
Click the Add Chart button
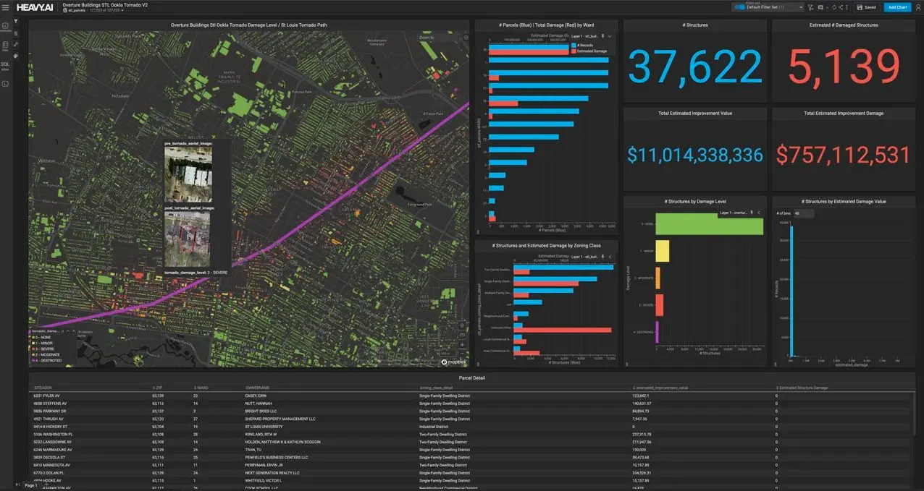[897, 7]
